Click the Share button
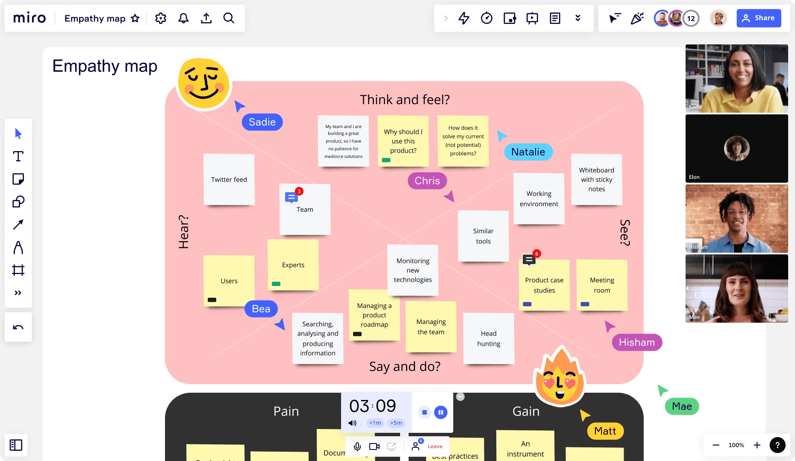Screen dimensions: 795x461 click(759, 18)
